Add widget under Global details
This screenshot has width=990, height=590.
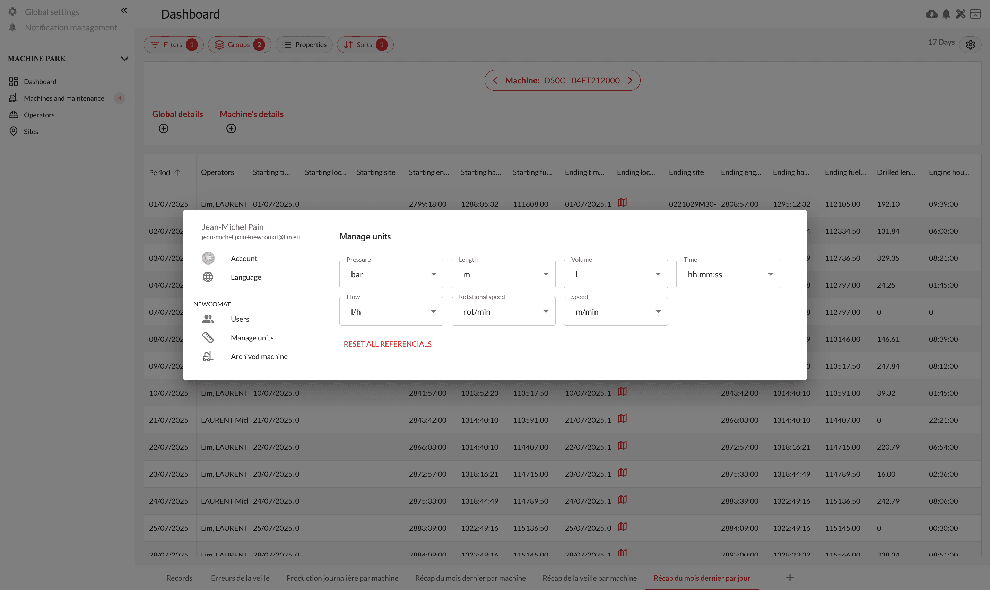click(164, 128)
